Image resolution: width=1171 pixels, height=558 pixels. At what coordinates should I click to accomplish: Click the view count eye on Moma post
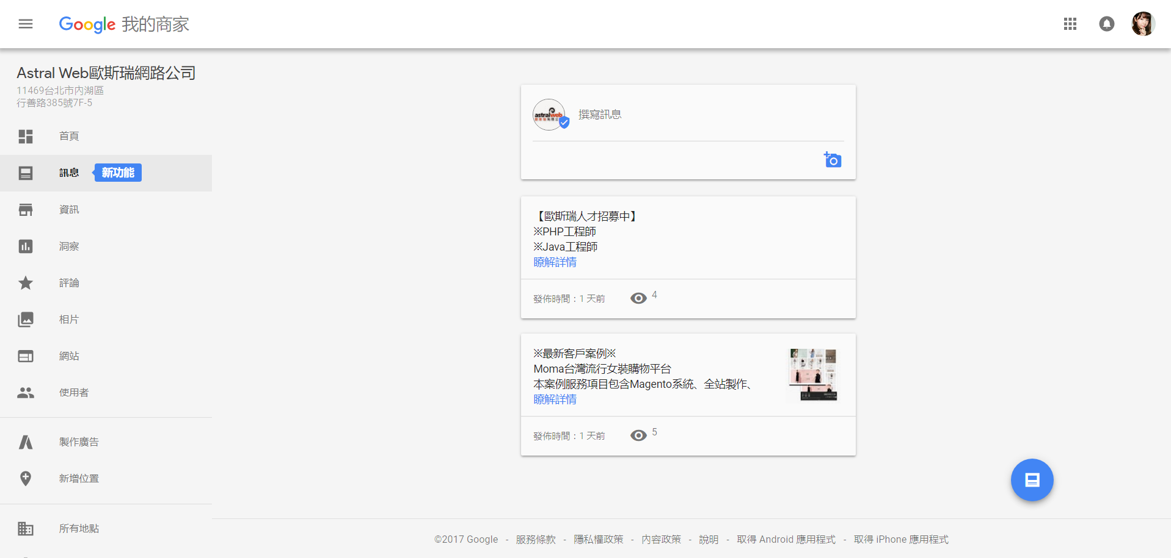[x=638, y=435]
